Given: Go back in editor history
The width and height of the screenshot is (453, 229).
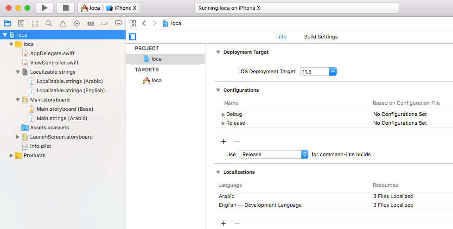Looking at the screenshot, I should tap(144, 23).
